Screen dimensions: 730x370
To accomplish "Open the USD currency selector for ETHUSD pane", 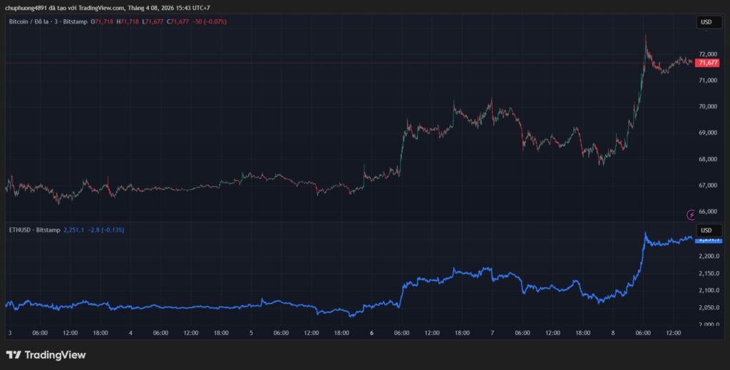I will pos(706,230).
